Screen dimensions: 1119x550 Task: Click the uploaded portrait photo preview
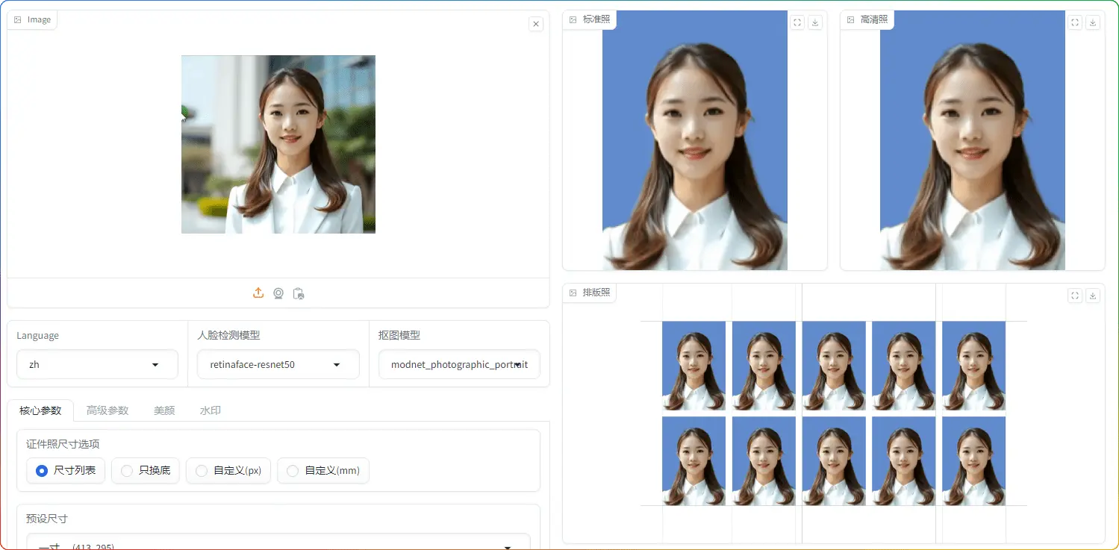(278, 144)
